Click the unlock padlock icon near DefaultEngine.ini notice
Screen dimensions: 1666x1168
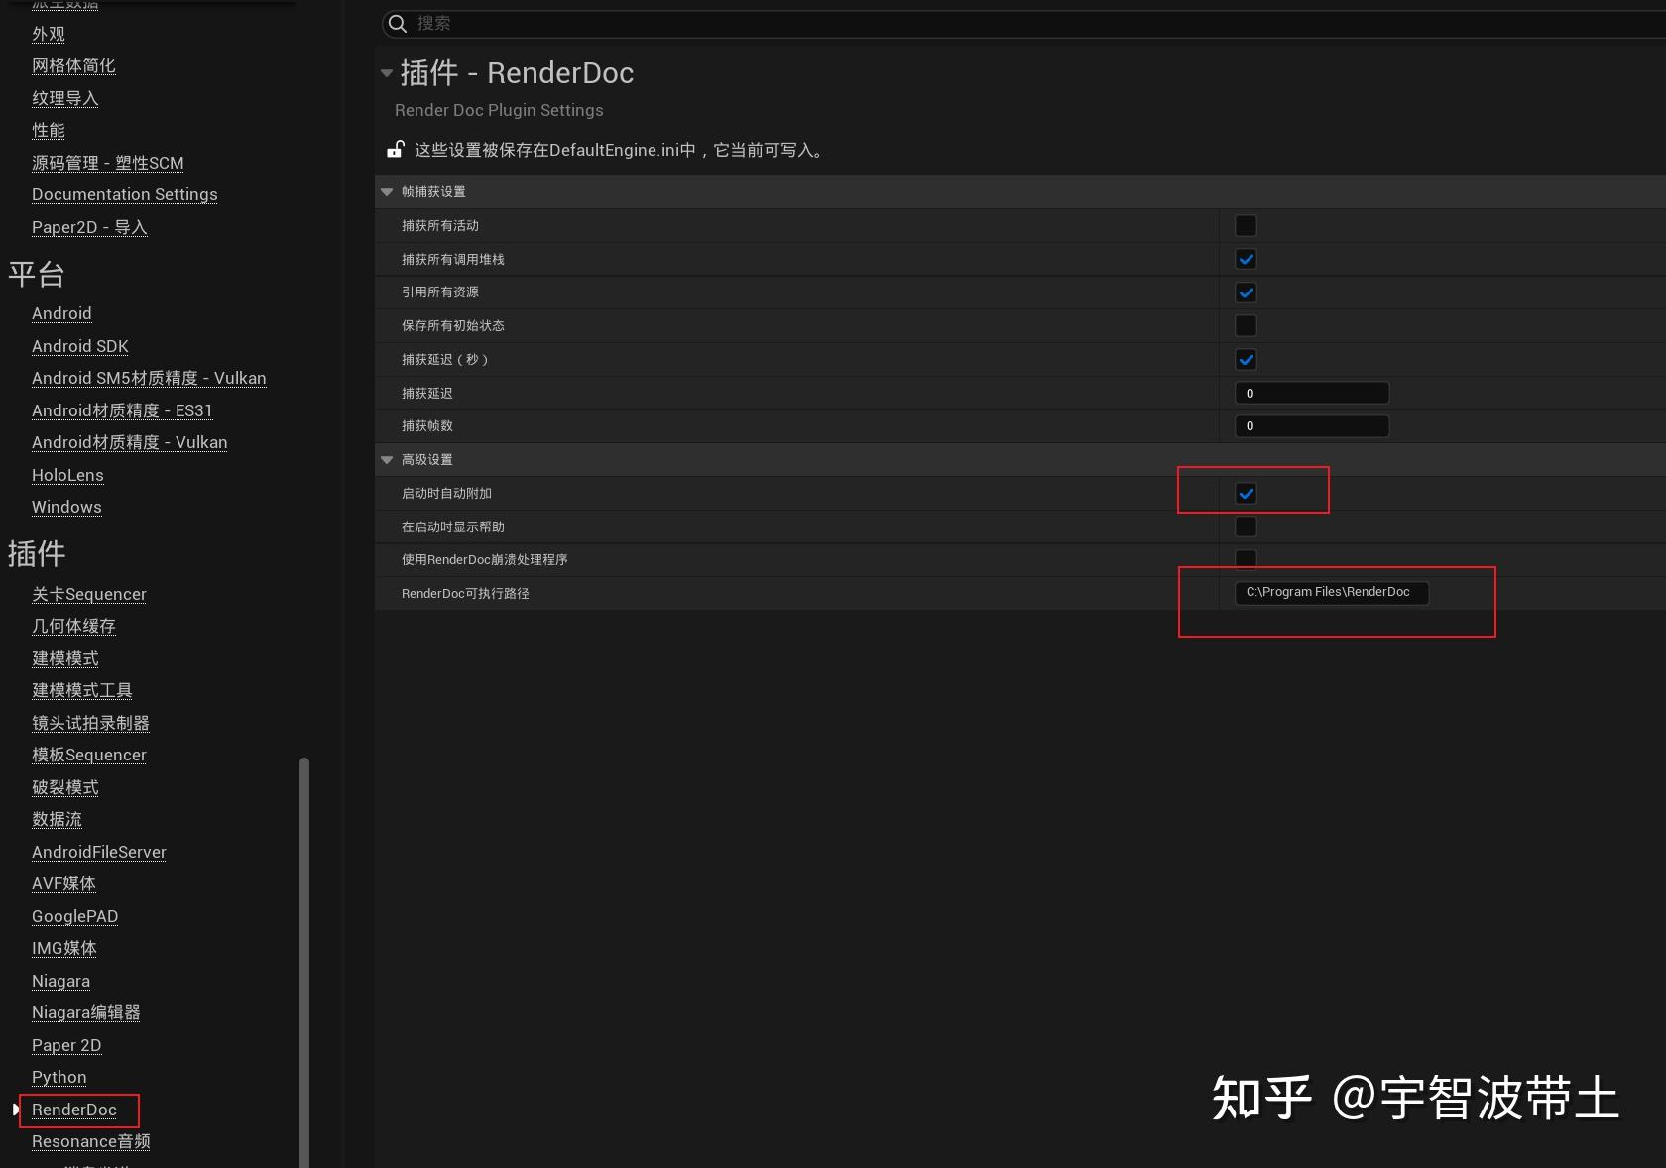(395, 149)
